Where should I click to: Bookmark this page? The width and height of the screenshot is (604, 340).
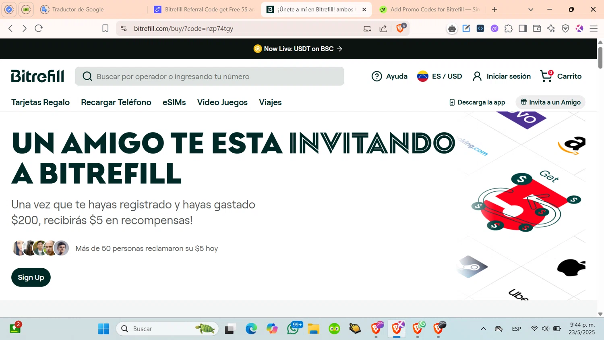click(105, 29)
